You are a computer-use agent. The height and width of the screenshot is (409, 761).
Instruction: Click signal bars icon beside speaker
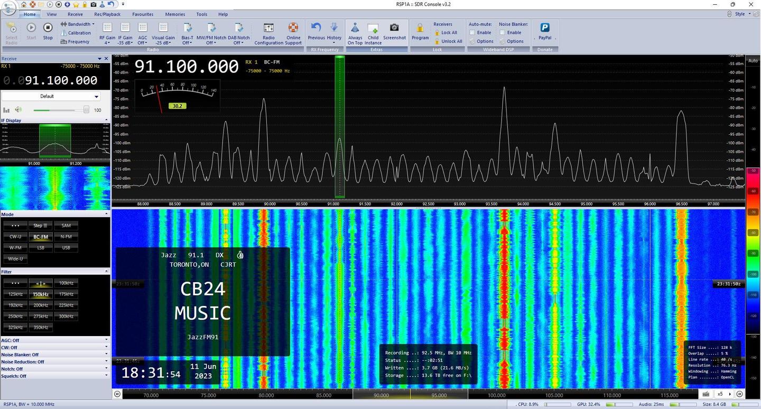pyautogui.click(x=6, y=110)
